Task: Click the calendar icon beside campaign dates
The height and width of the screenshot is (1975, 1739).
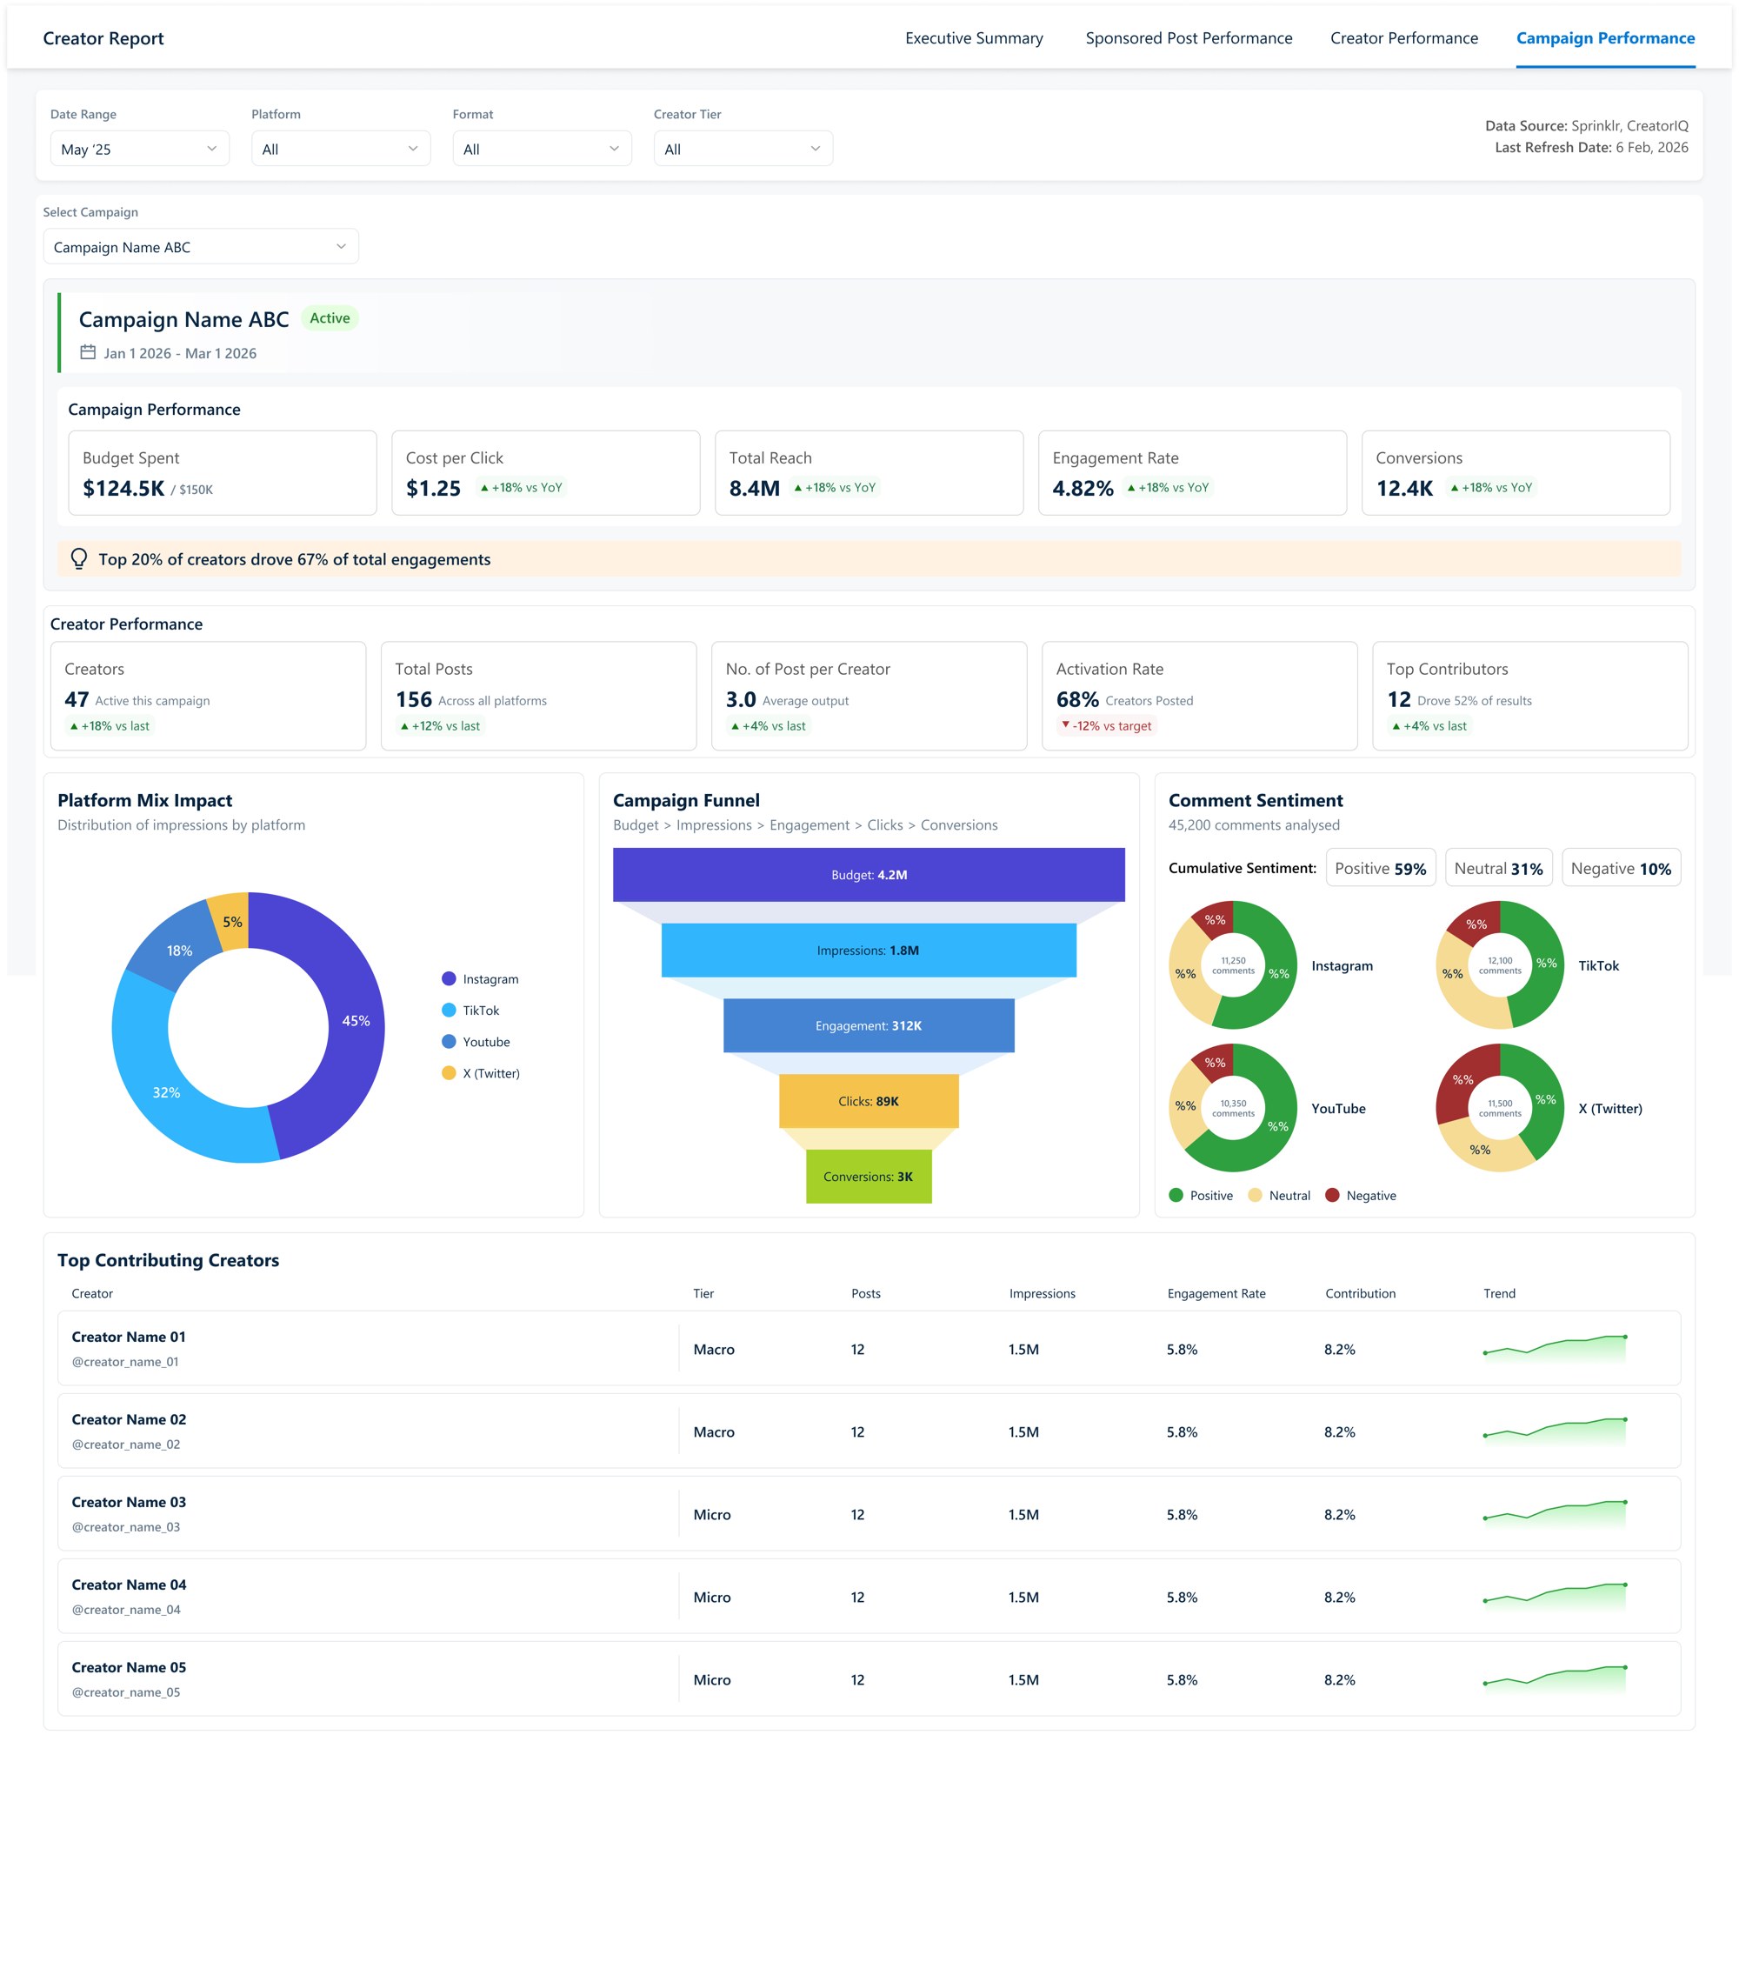Action: pos(88,353)
